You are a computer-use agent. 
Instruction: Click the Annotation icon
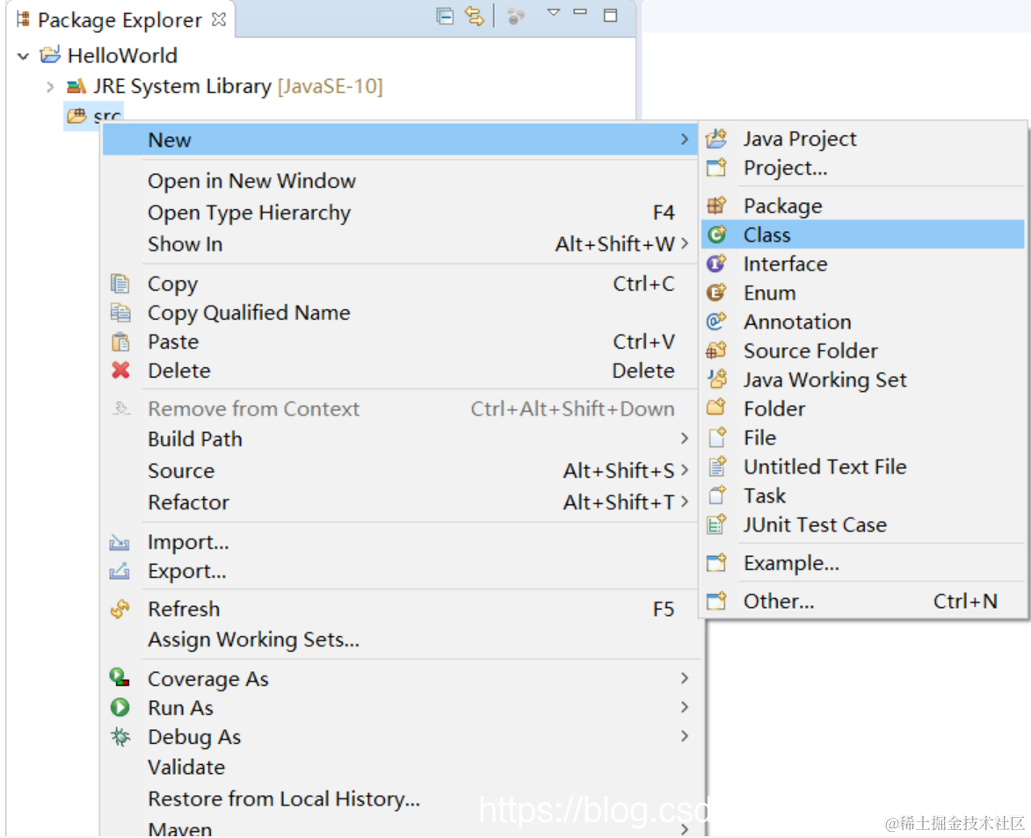tap(716, 321)
